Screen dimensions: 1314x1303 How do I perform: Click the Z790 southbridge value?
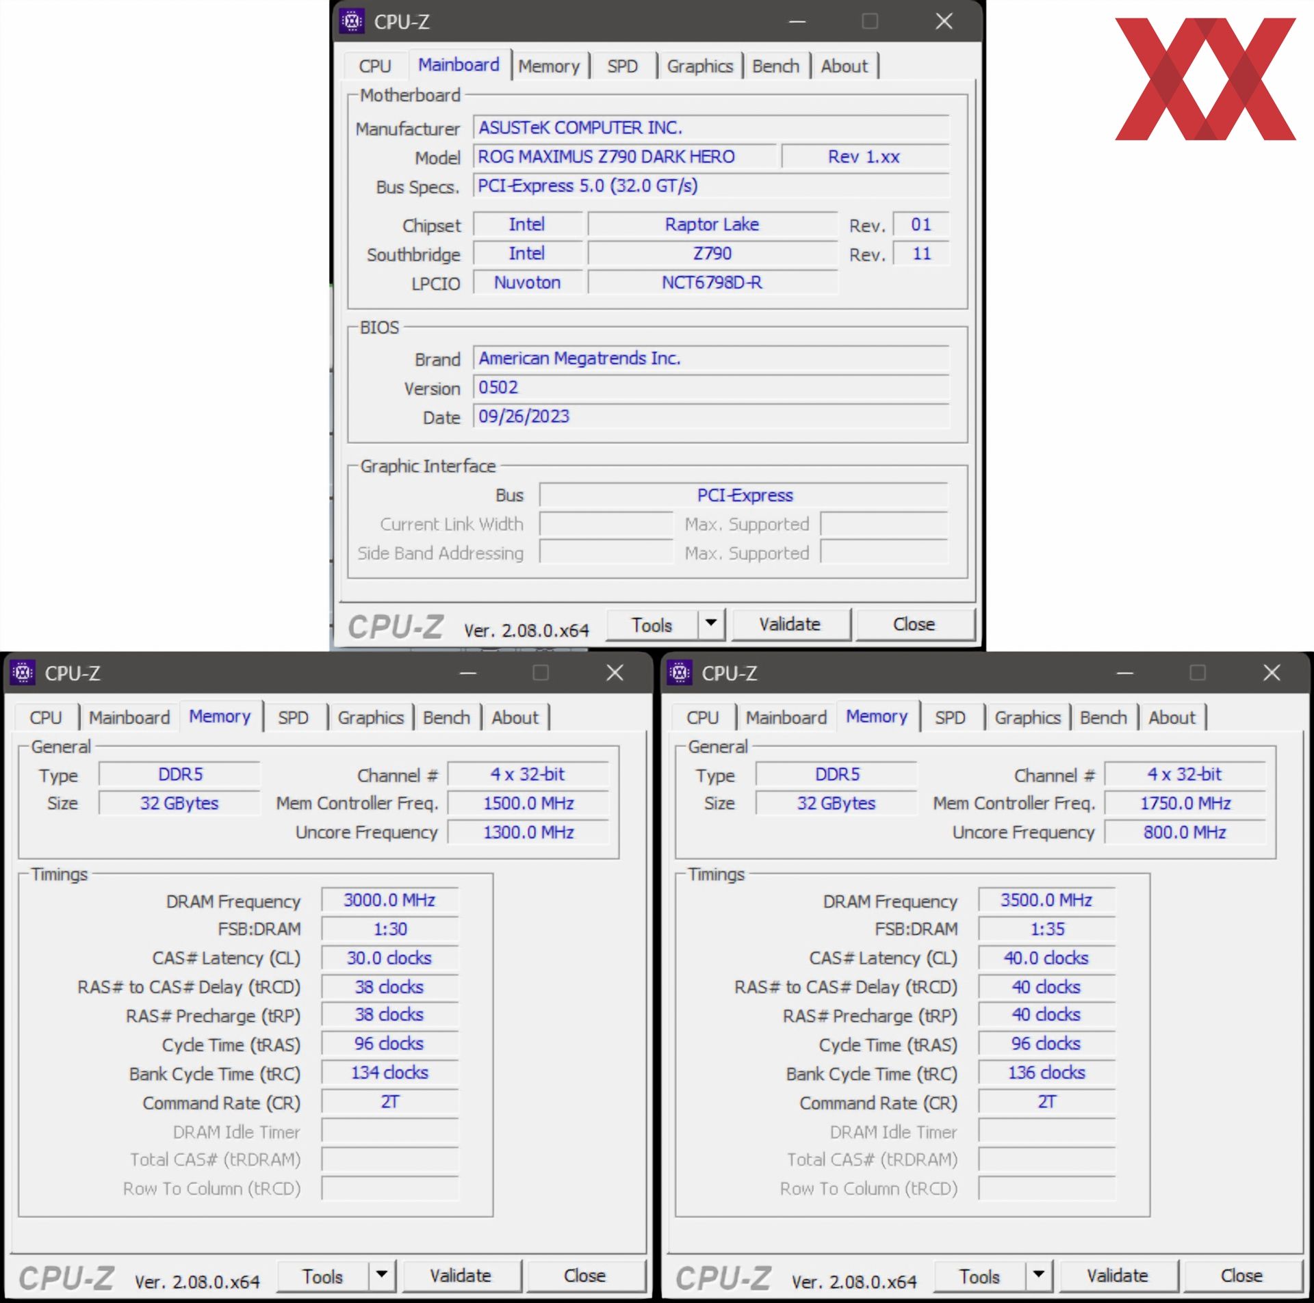click(x=712, y=254)
